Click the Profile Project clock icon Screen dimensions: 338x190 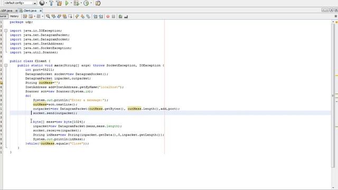(x=86, y=3)
